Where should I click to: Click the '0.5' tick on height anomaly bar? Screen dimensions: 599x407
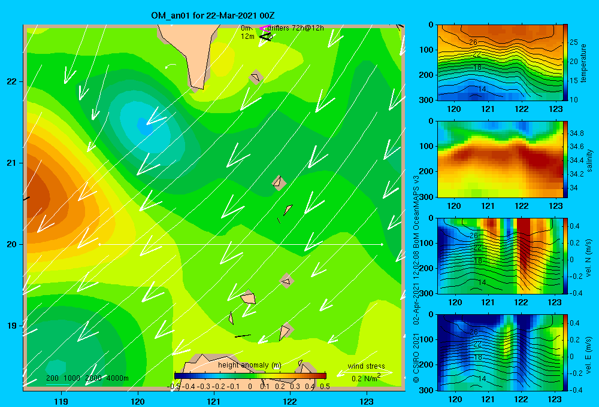click(325, 387)
